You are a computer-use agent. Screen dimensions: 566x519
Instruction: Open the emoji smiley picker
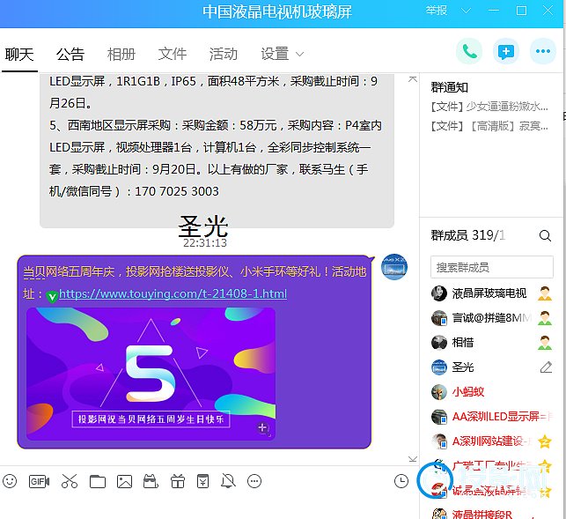click(x=10, y=481)
